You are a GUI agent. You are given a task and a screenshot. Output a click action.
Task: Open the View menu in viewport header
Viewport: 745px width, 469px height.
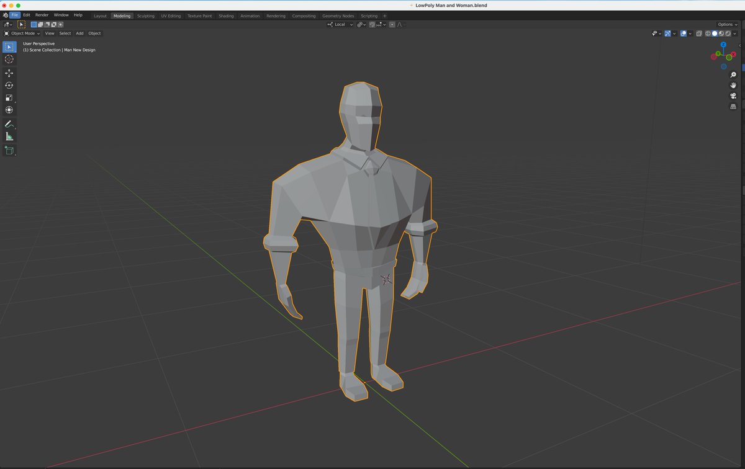50,33
